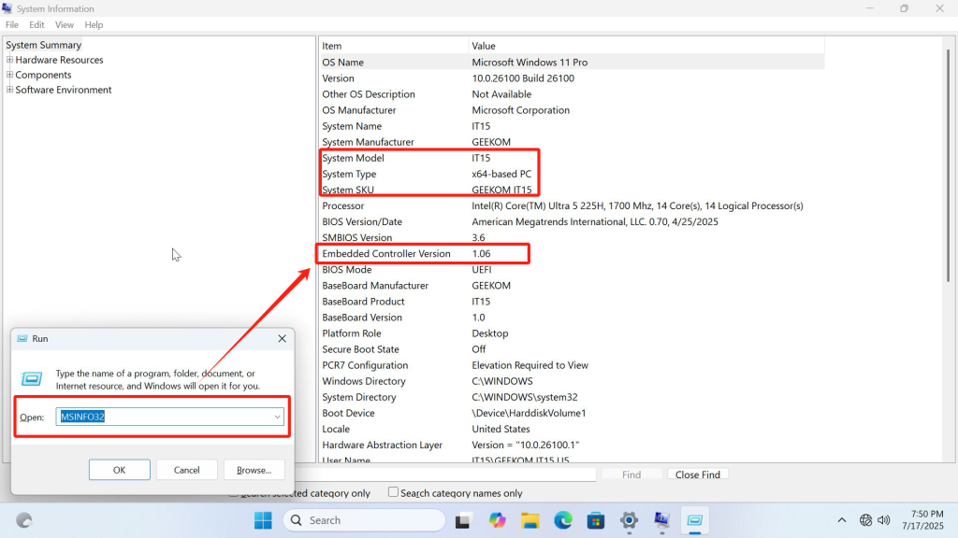The width and height of the screenshot is (958, 538).
Task: Select Embedded Controller Version label
Action: (x=386, y=254)
